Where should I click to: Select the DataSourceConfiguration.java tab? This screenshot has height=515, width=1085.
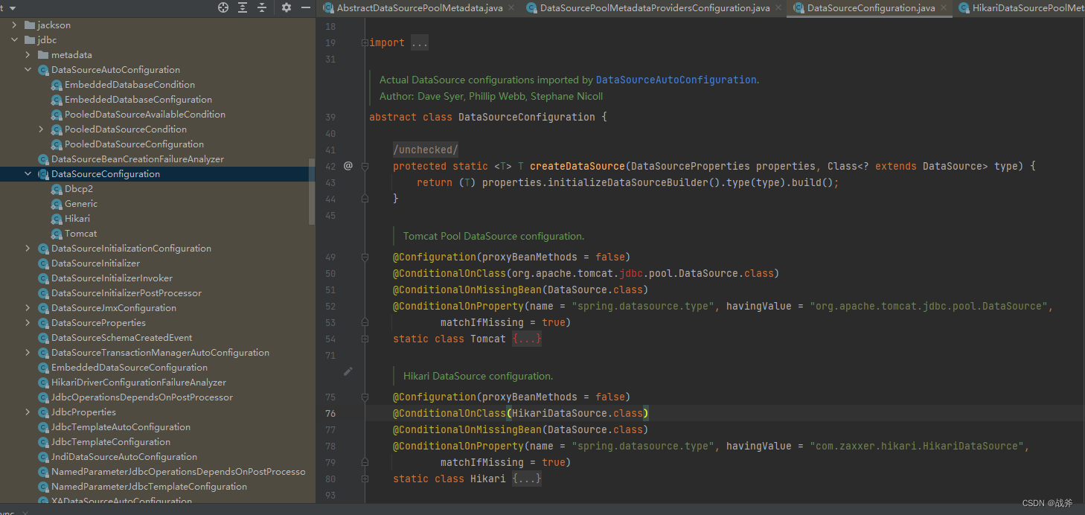(871, 8)
